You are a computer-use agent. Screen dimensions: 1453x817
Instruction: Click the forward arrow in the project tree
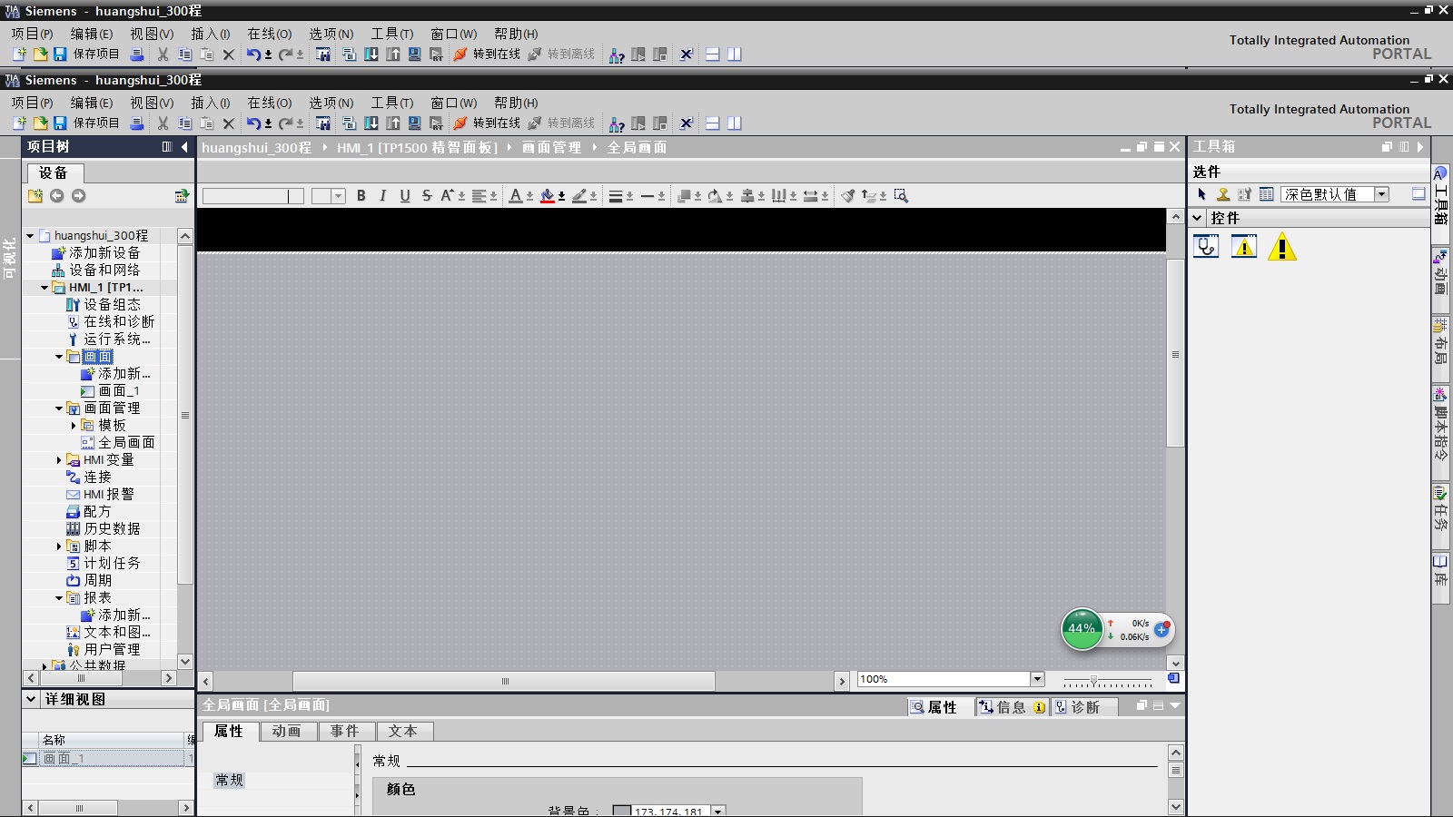79,196
